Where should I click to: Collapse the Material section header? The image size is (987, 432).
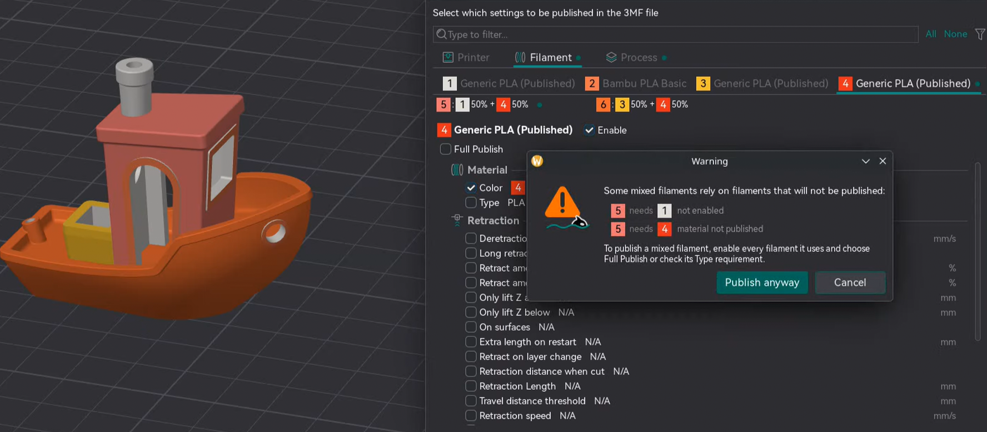click(x=487, y=170)
